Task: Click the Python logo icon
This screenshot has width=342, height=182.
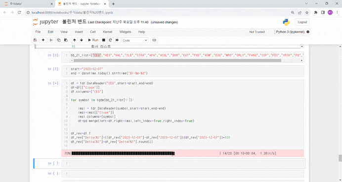Action: tap(286, 22)
